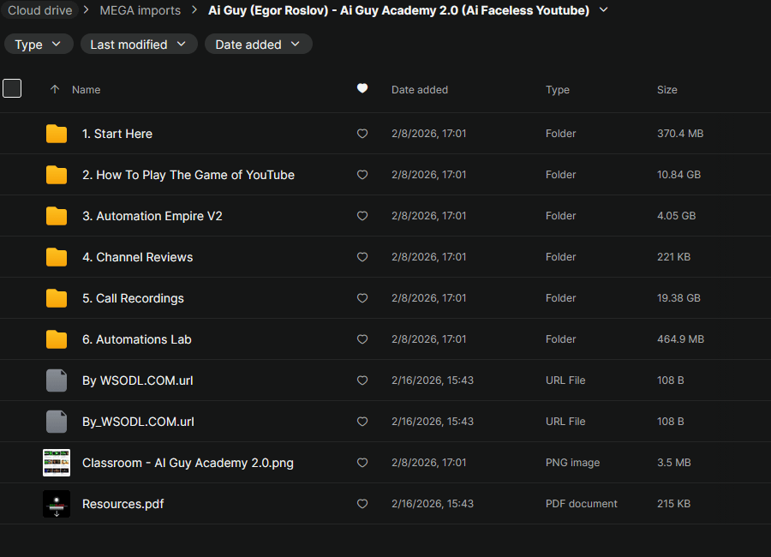The image size is (771, 557).
Task: Click the file icon of By WSODL.COM.url
Action: tap(57, 380)
